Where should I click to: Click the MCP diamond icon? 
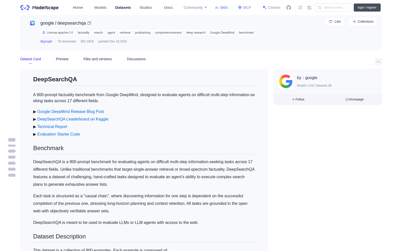tap(240, 8)
